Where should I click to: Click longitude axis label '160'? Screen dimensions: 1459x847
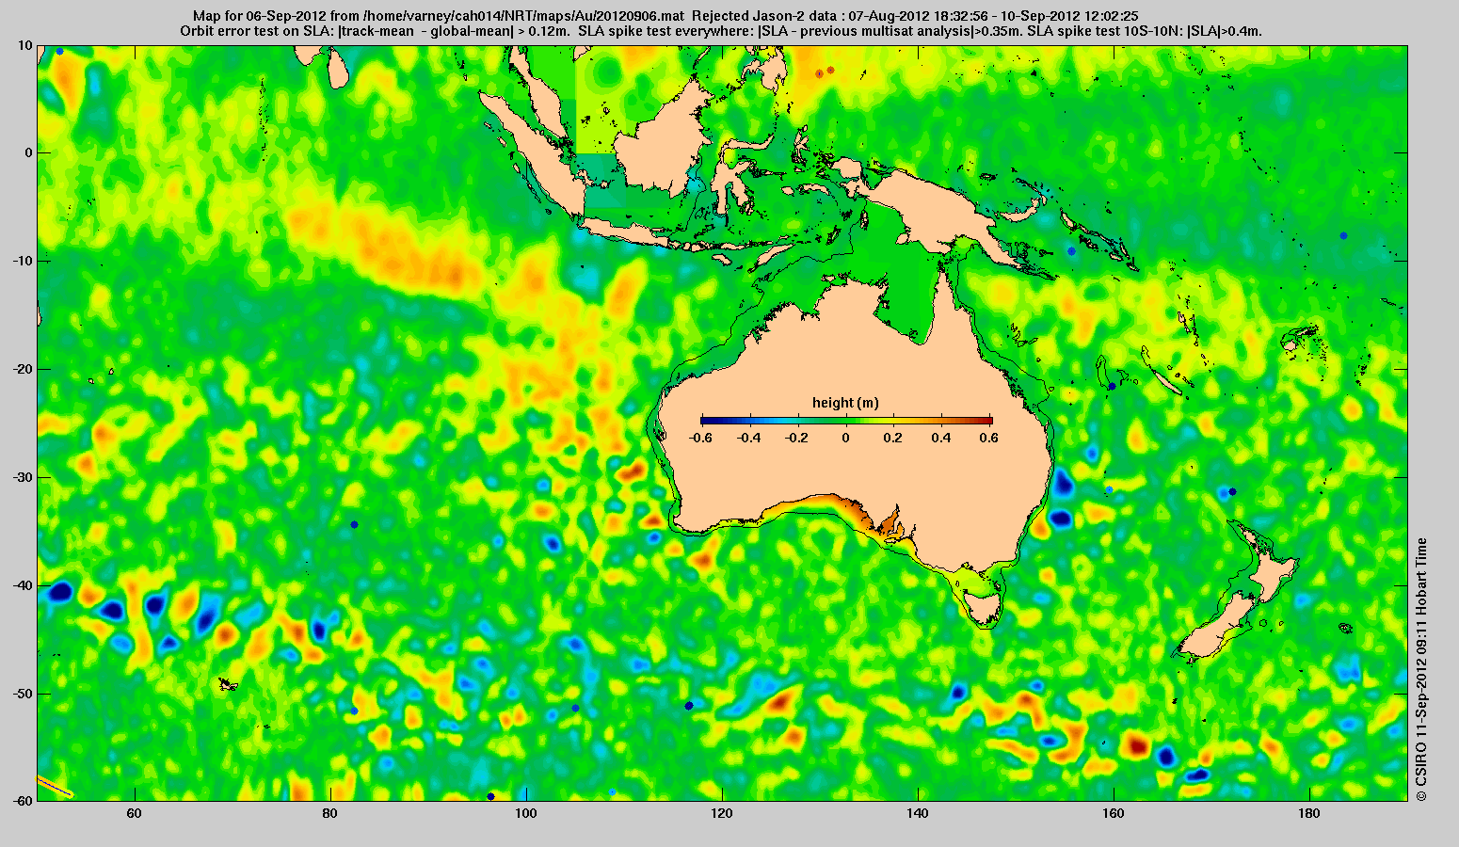coord(1114,814)
